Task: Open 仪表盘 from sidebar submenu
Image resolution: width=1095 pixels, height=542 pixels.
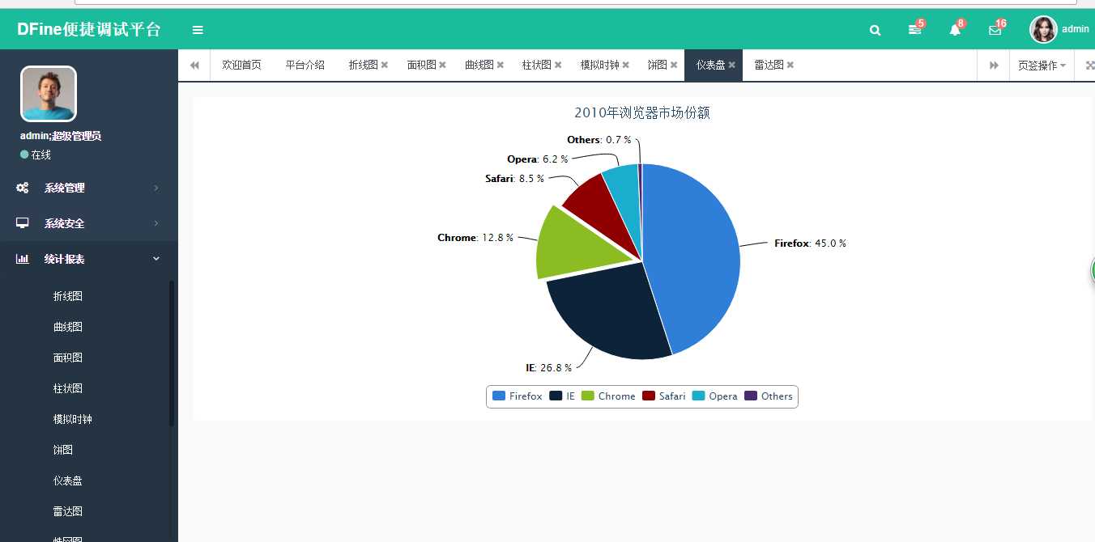Action: tap(68, 481)
